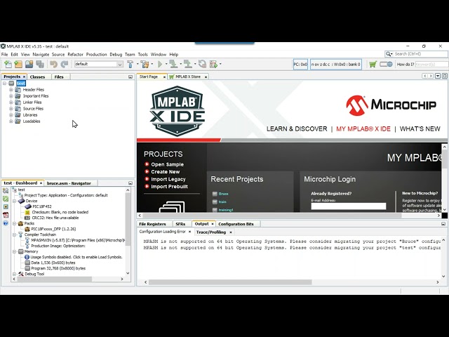Click the Read Device Memory upload icon

188,64
